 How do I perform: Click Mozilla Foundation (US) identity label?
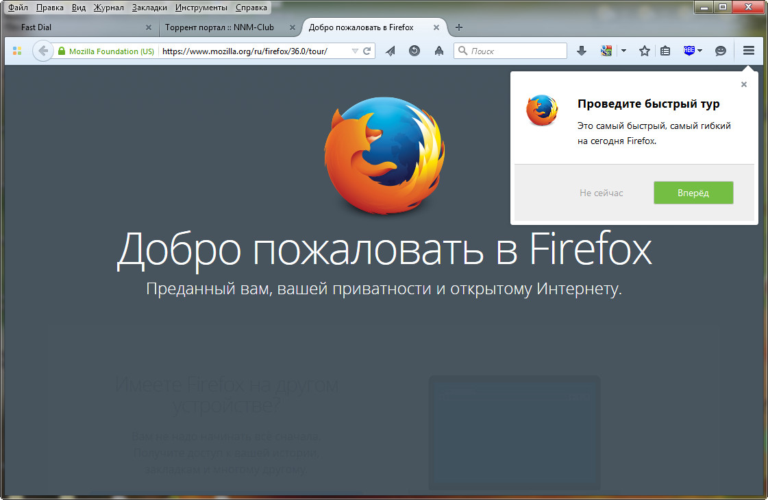[112, 51]
